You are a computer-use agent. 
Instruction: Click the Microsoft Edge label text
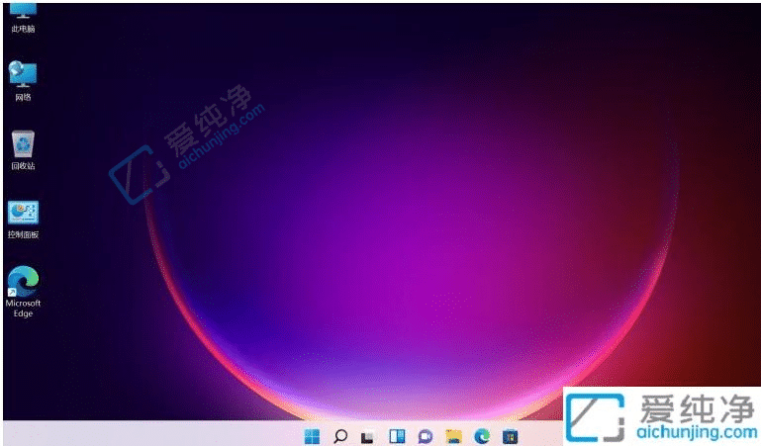click(x=23, y=309)
